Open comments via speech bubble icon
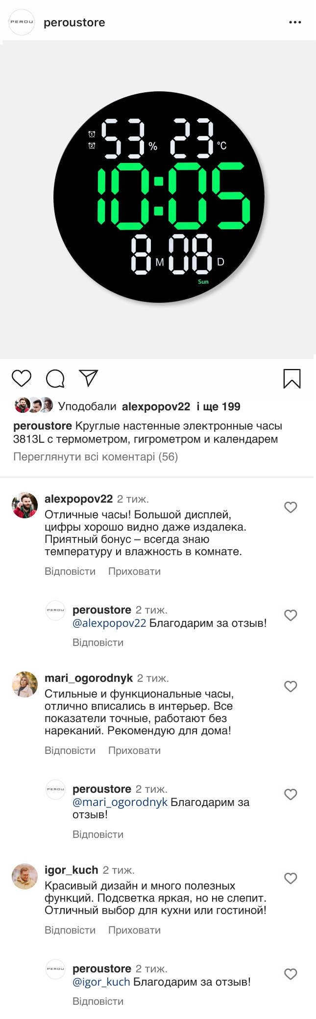 [55, 378]
